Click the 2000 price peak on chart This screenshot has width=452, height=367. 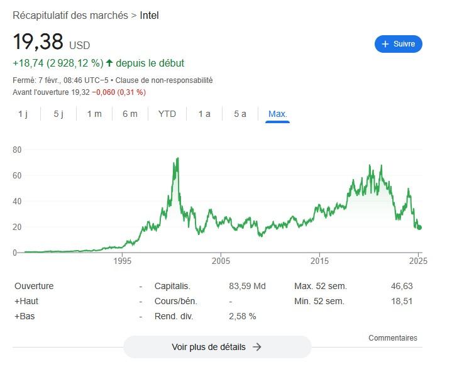tap(178, 159)
